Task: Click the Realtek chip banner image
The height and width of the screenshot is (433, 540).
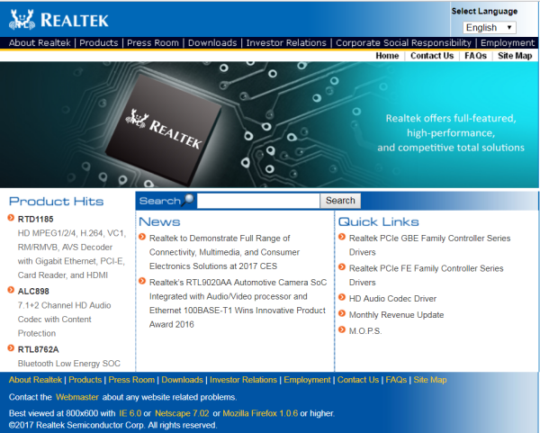Action: [x=269, y=125]
